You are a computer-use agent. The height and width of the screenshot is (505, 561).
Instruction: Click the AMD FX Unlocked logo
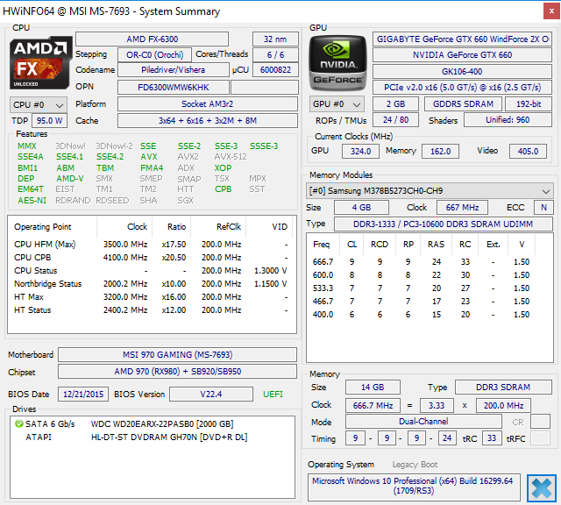coord(40,63)
